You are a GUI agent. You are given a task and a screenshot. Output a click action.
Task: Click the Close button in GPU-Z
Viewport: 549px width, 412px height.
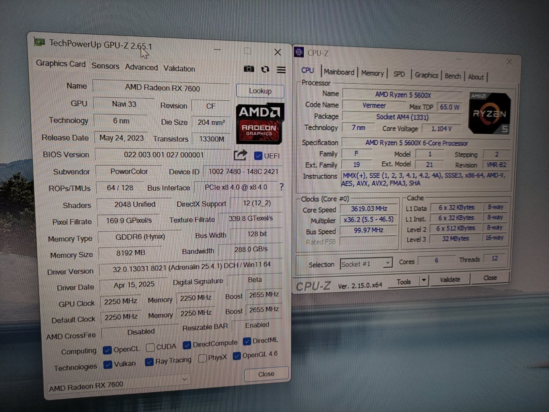(x=266, y=374)
